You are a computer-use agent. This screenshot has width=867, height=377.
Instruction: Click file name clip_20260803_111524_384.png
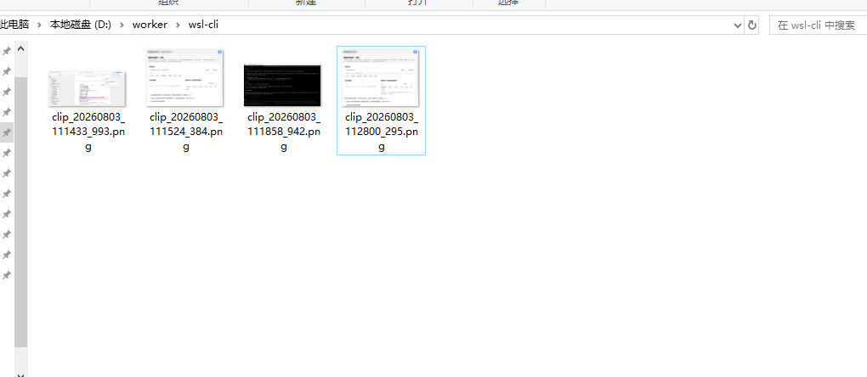tap(186, 132)
